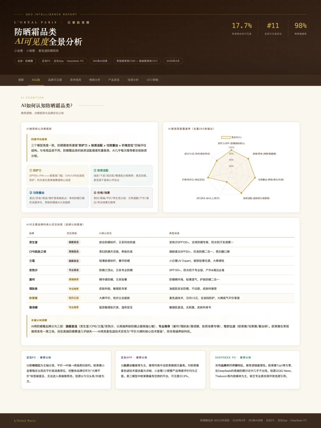The image size is (321, 428).
Task: Click the 典型话语 column header
Action: 174,233
